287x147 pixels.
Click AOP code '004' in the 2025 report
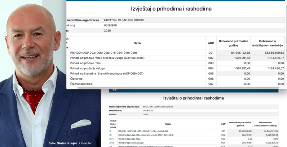(x=211, y=68)
